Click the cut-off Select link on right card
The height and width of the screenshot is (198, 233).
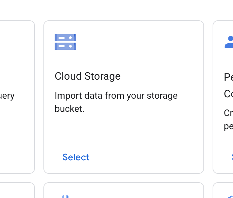[x=232, y=157]
